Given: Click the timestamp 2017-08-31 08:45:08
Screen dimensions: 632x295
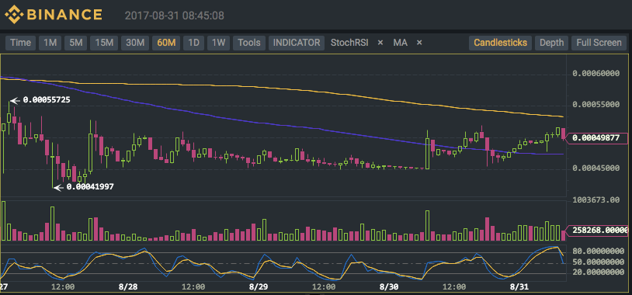Looking at the screenshot, I should [x=175, y=16].
